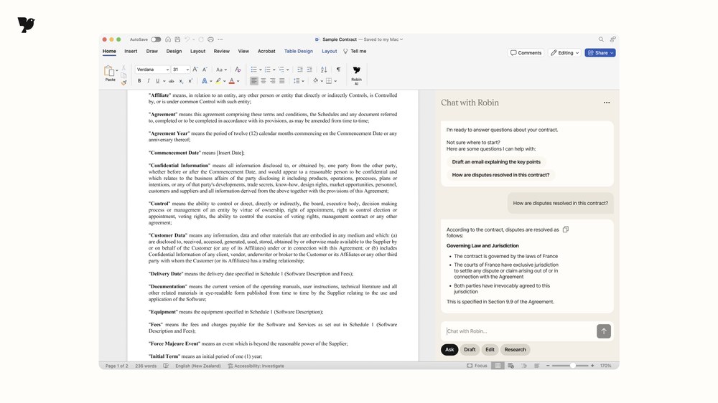Toggle paragraph marks display

(x=338, y=70)
